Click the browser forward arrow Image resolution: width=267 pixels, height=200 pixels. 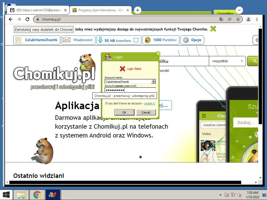[19, 19]
